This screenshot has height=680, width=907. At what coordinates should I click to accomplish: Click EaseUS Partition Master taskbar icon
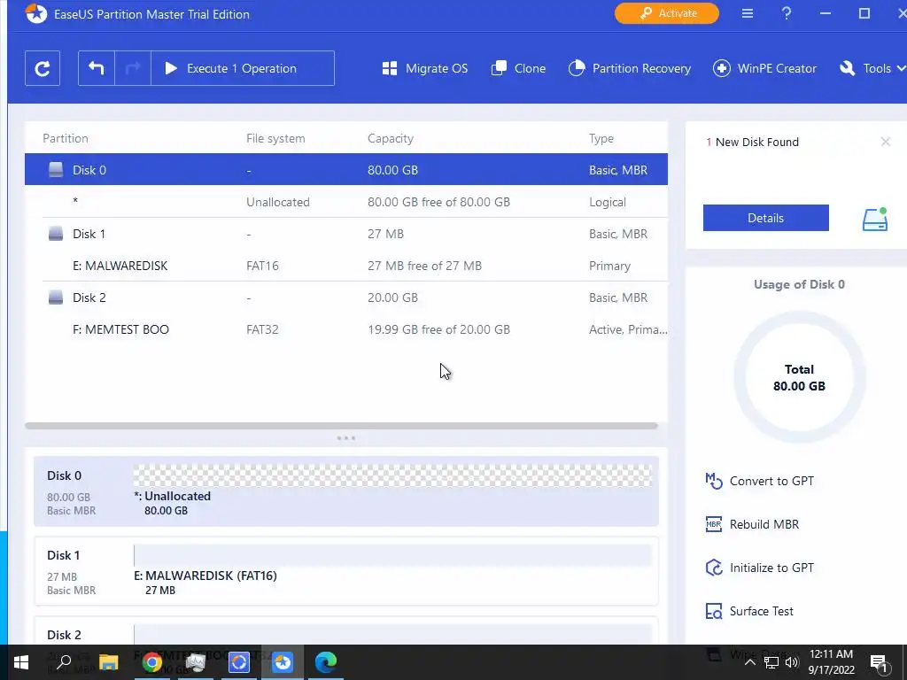tap(283, 662)
